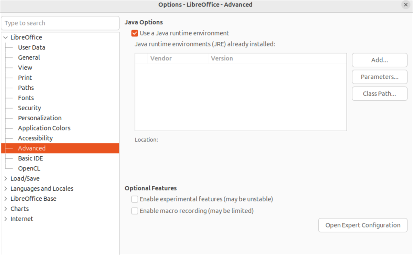The width and height of the screenshot is (413, 255).
Task: Select OpenCL in the options tree
Action: coord(29,168)
